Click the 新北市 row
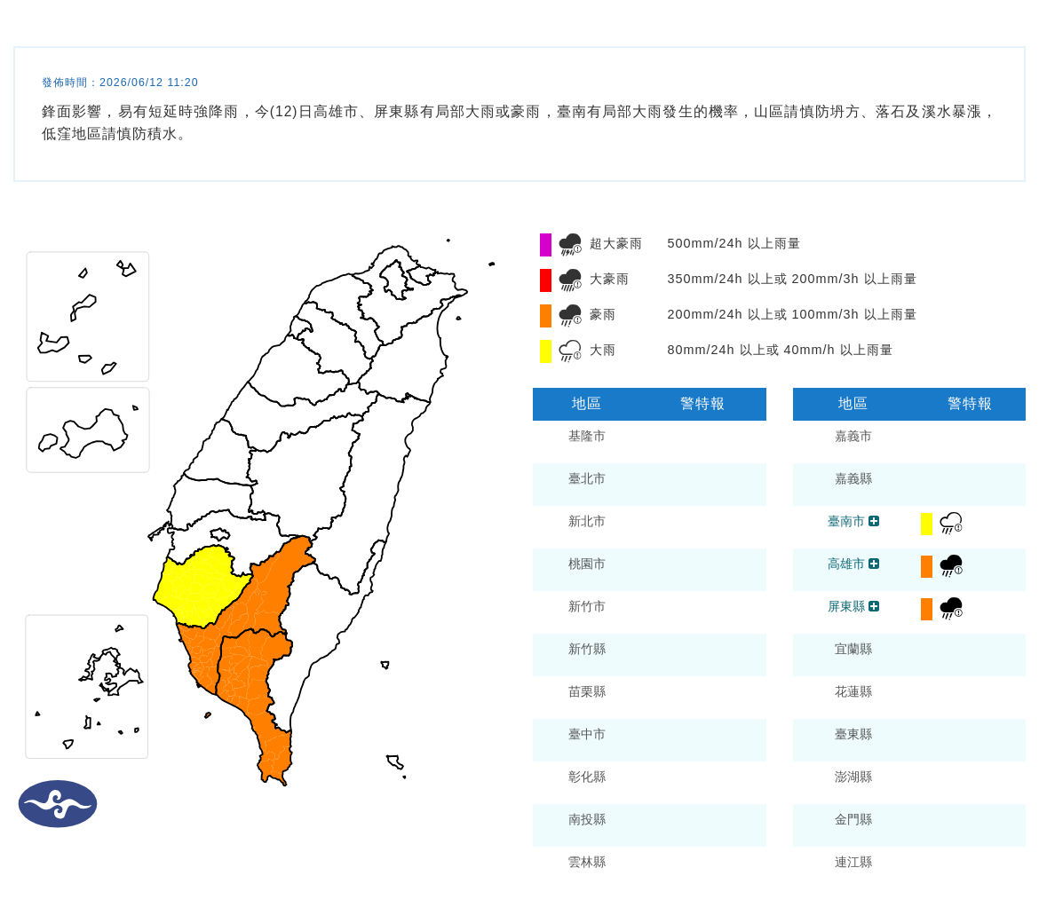The width and height of the screenshot is (1039, 923). 649,527
